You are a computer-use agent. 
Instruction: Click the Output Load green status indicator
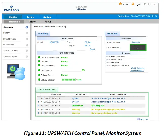click(x=39, y=70)
